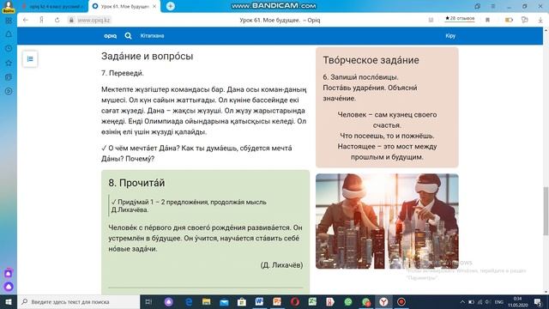
Task: Open Alice assistant on the taskbar
Action: point(169,301)
